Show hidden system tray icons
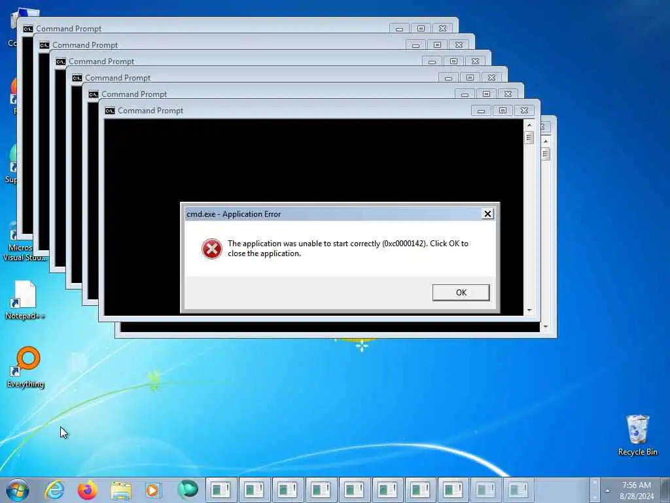Image resolution: width=670 pixels, height=503 pixels. coord(608,491)
